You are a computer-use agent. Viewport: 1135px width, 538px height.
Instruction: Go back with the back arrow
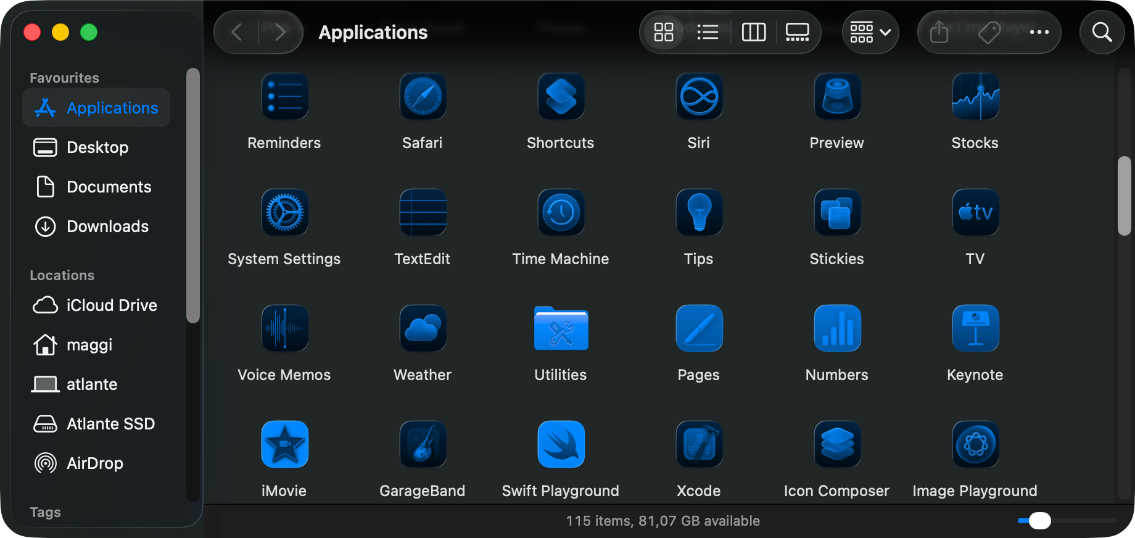pyautogui.click(x=236, y=32)
